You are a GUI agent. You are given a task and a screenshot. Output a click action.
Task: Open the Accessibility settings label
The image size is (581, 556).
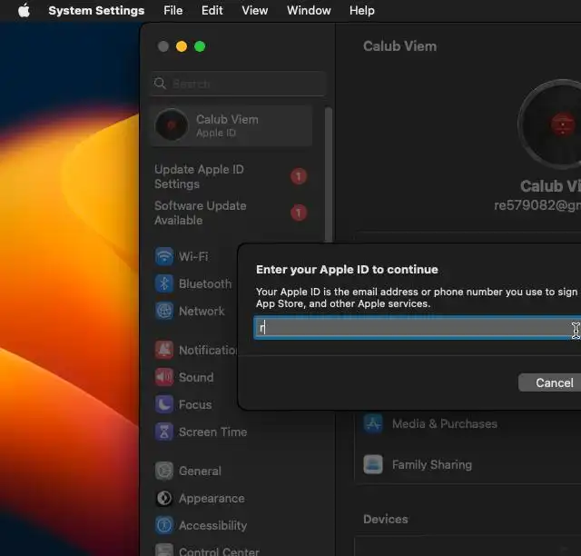point(212,525)
